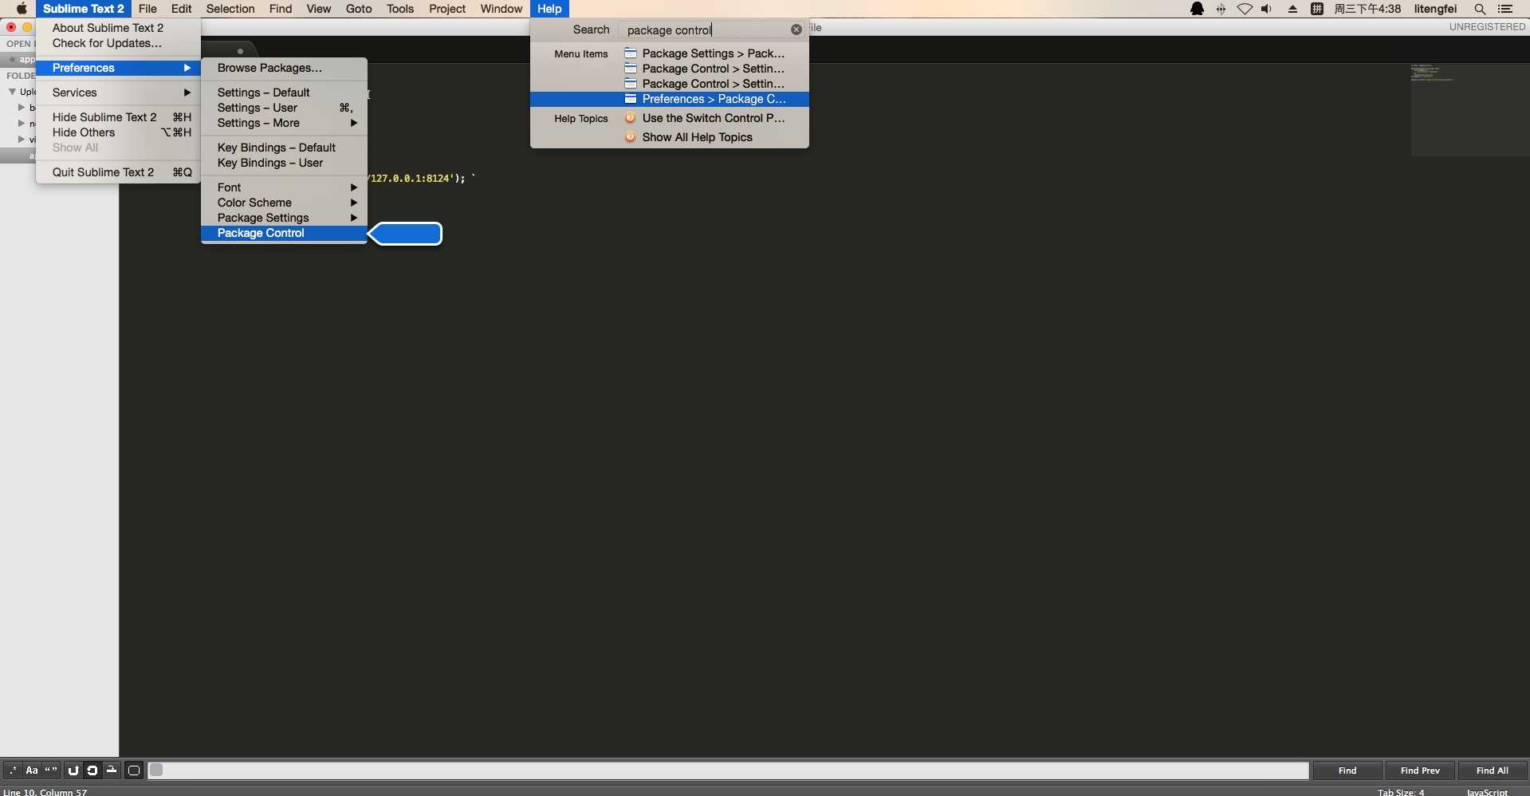Viewport: 1530px width, 796px height.
Task: Open the File menu
Action: (147, 9)
